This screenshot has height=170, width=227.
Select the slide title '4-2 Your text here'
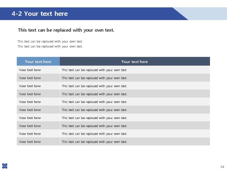coord(40,14)
